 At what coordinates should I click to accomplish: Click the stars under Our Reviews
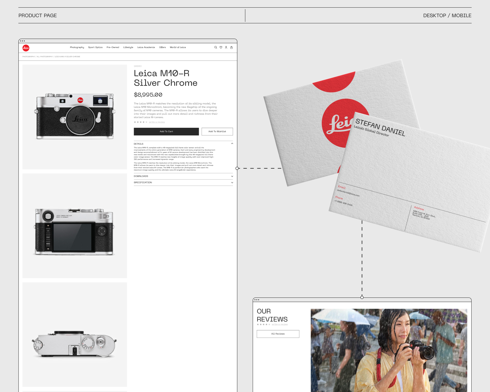pos(263,325)
